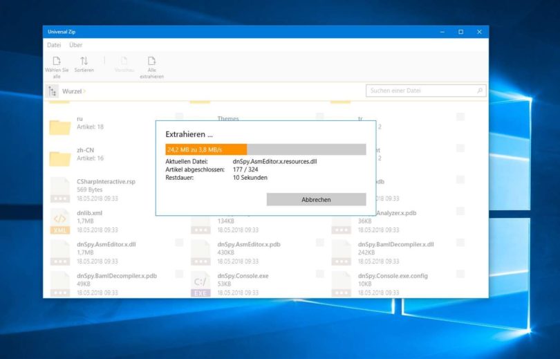Click the 'Suchen einer Datei' search field
Image resolution: width=560 pixels, height=359 pixels.
426,91
